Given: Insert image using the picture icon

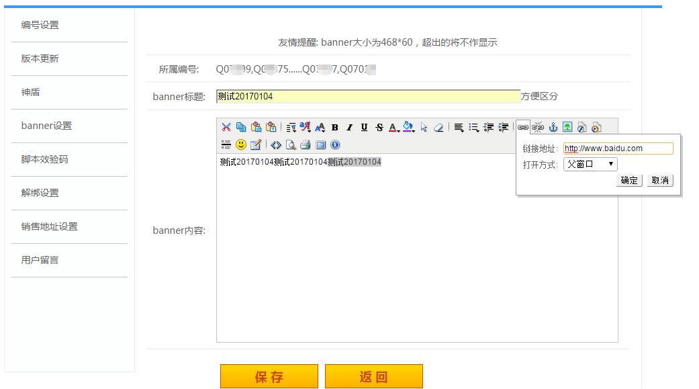Looking at the screenshot, I should [x=567, y=128].
